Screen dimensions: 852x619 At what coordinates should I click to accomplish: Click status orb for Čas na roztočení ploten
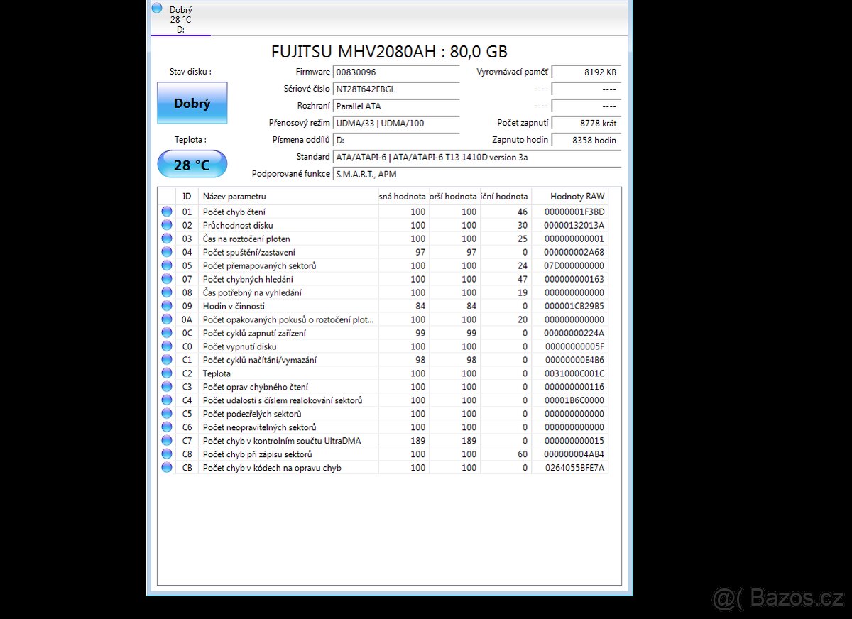pyautogui.click(x=167, y=239)
